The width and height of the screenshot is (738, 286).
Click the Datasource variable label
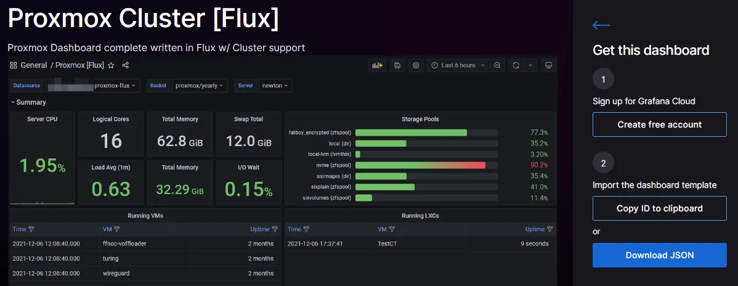pos(27,86)
